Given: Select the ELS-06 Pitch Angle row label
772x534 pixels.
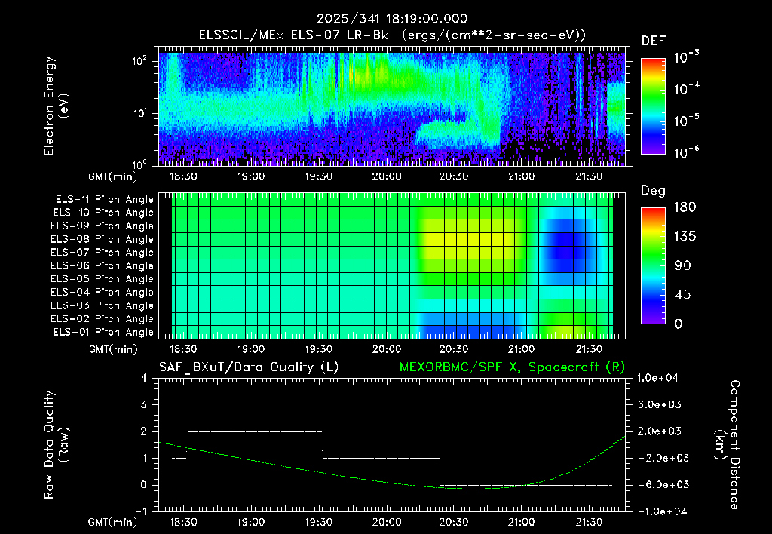Looking at the screenshot, I should tap(102, 265).
